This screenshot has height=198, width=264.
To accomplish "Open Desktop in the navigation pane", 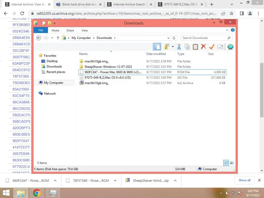I will (52, 61).
